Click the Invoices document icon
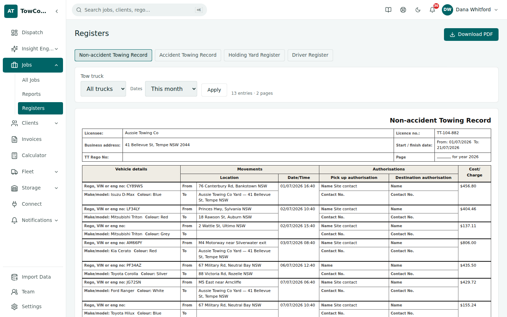Viewport: 507px width, 317px height. pyautogui.click(x=14, y=139)
